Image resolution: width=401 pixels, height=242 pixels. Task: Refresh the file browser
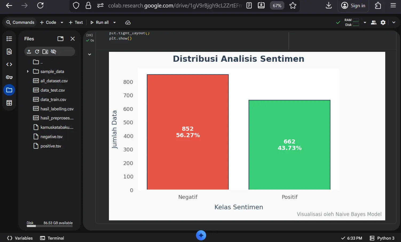click(37, 52)
